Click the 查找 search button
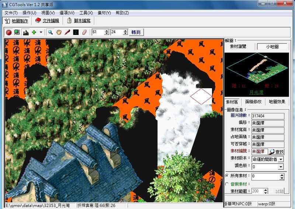 coord(277,152)
